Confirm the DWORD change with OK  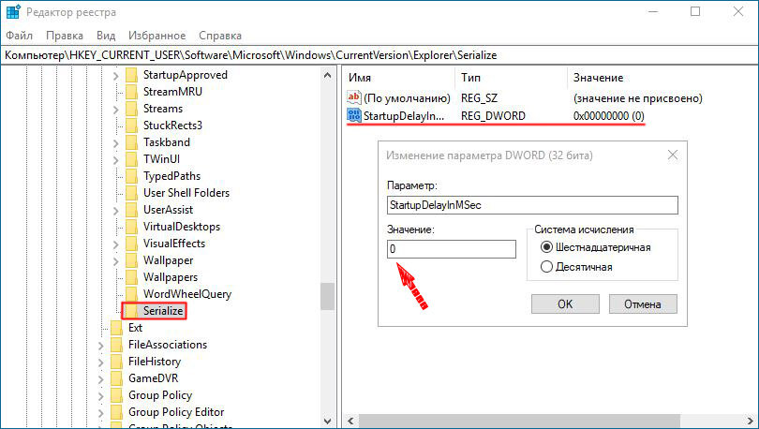point(565,304)
